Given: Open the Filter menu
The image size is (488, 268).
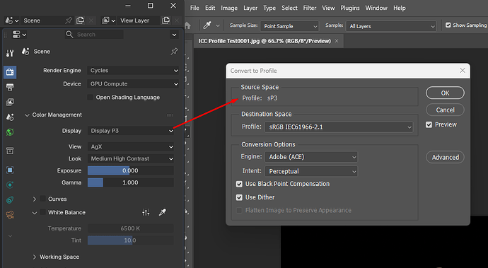Looking at the screenshot, I should click(x=310, y=8).
